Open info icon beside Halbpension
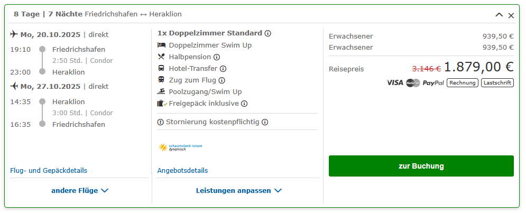The image size is (526, 213). tap(217, 57)
